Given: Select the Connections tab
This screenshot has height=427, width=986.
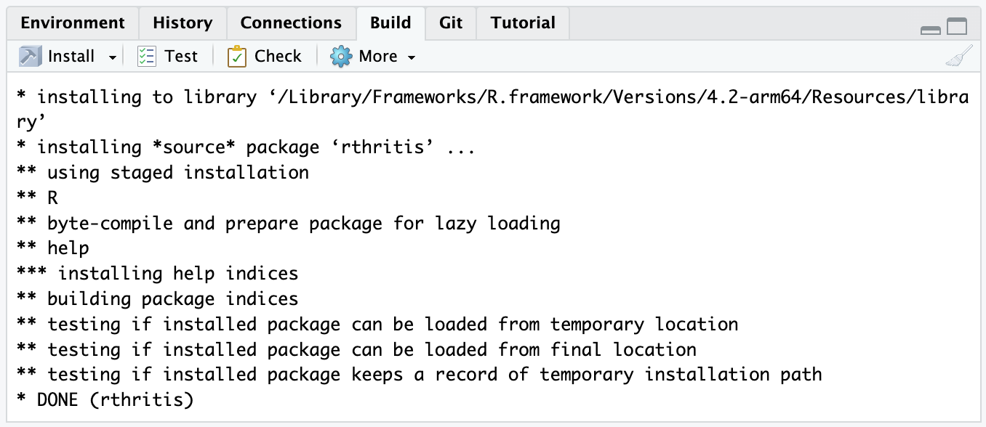Looking at the screenshot, I should [291, 23].
